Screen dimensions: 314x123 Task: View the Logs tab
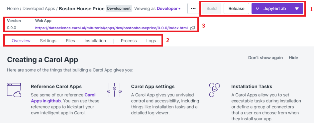coord(151,41)
